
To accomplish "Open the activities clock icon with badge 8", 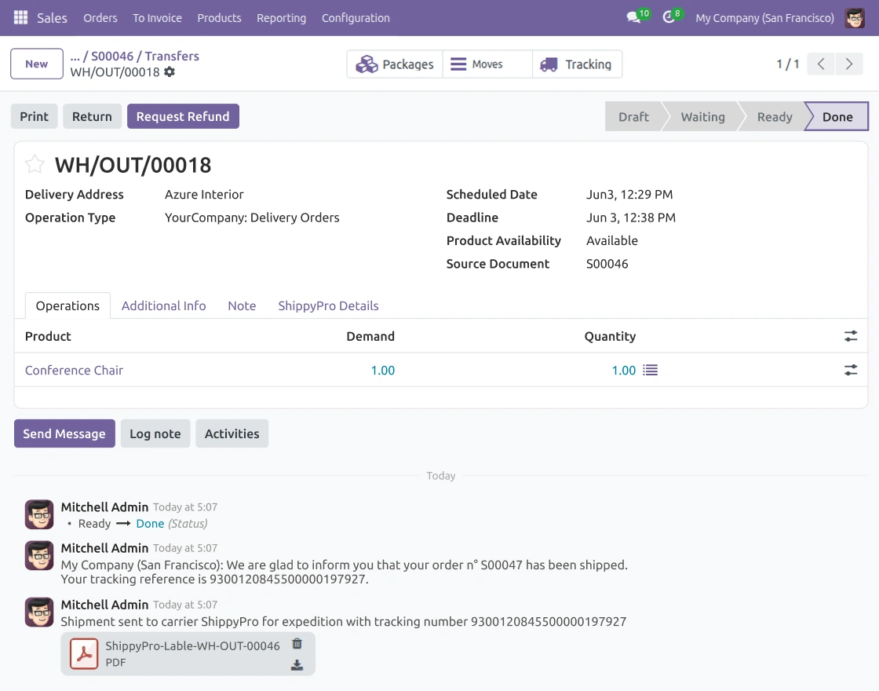I will coord(669,17).
